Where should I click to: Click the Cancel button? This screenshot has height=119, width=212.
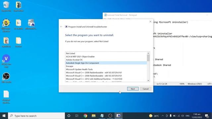tap(145, 89)
